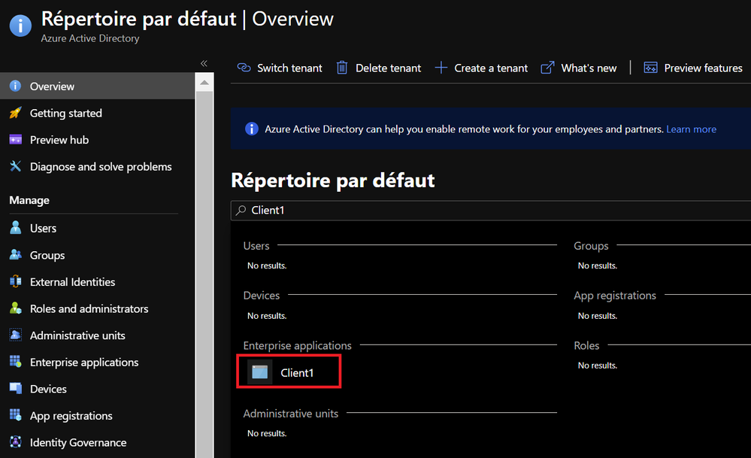The width and height of the screenshot is (751, 458).
Task: Click the Client1 application thumbnail icon
Action: click(x=259, y=372)
